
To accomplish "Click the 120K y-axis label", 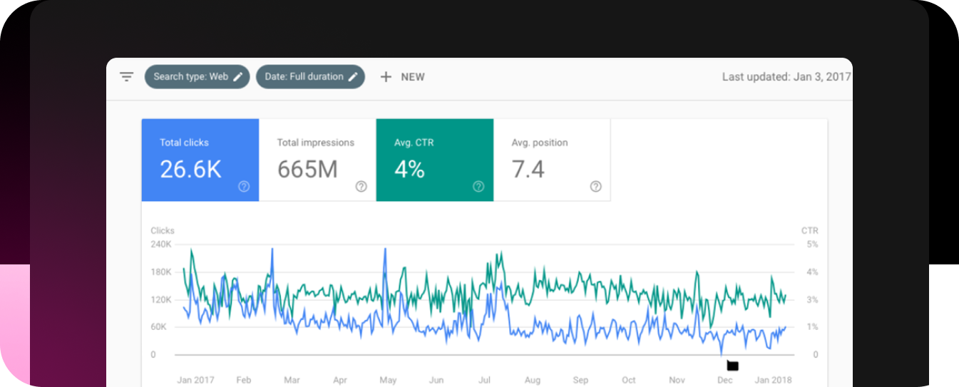I will point(161,300).
